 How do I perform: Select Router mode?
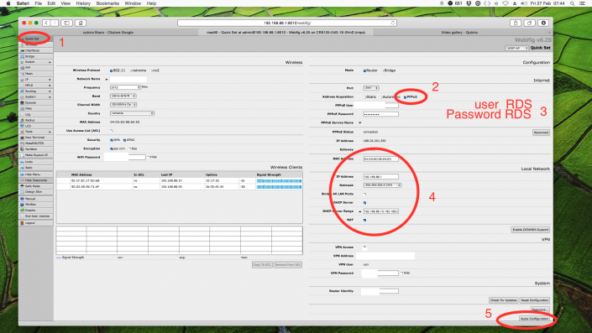(x=364, y=70)
